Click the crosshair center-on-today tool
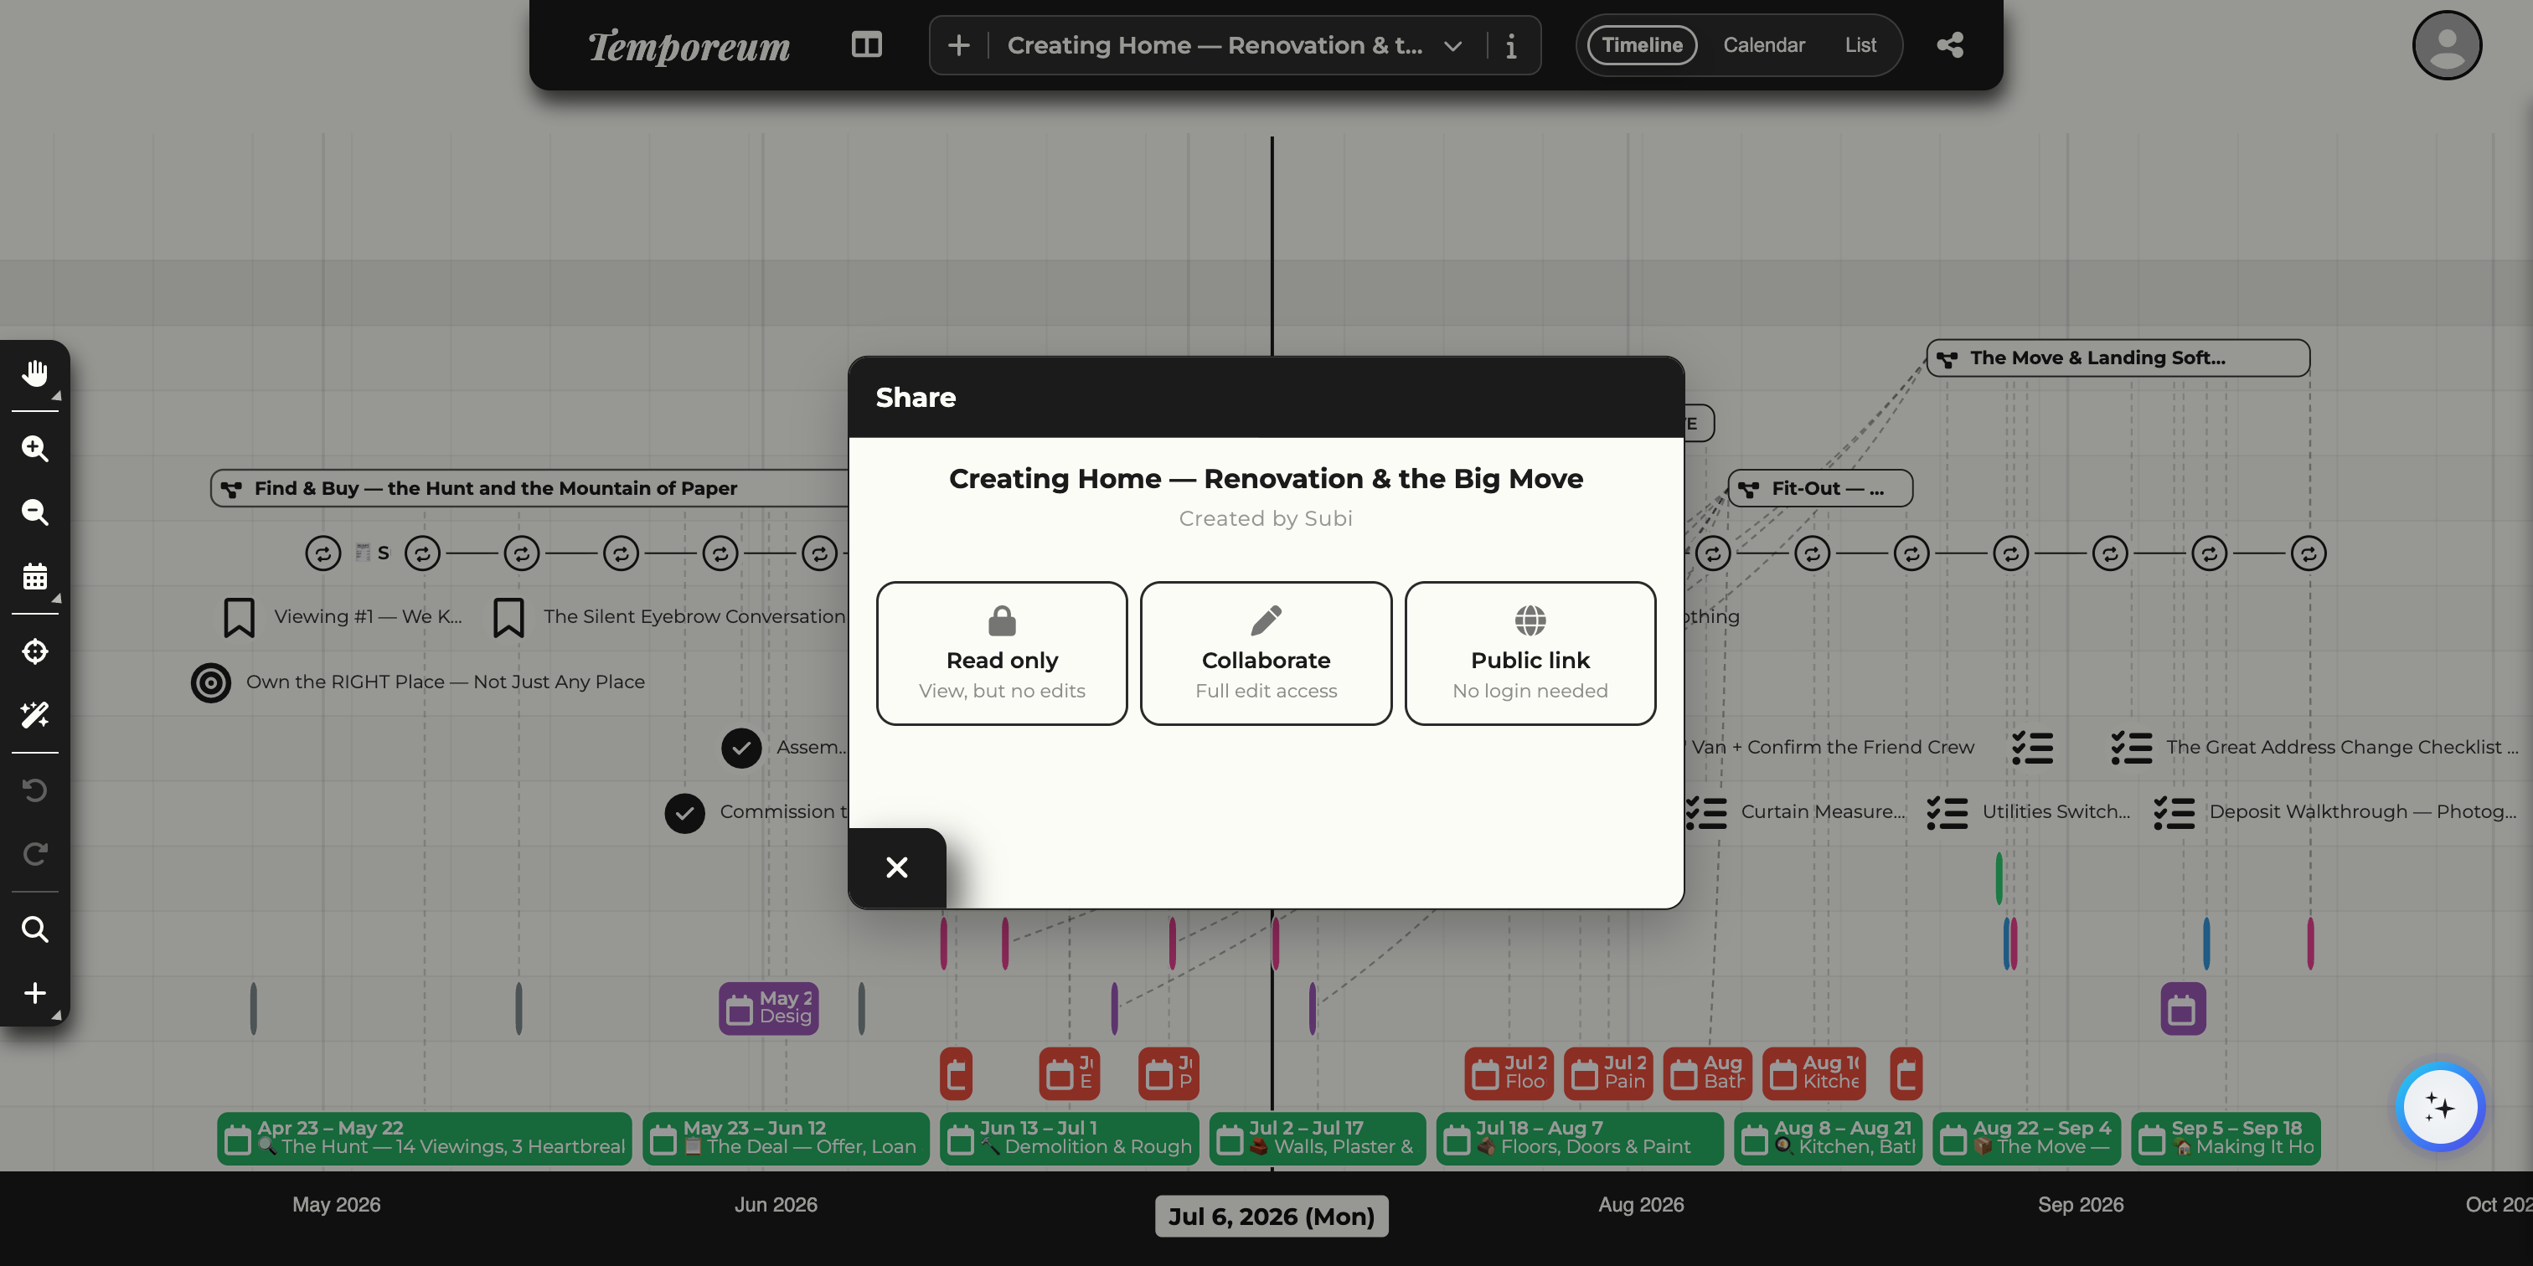 point(35,651)
